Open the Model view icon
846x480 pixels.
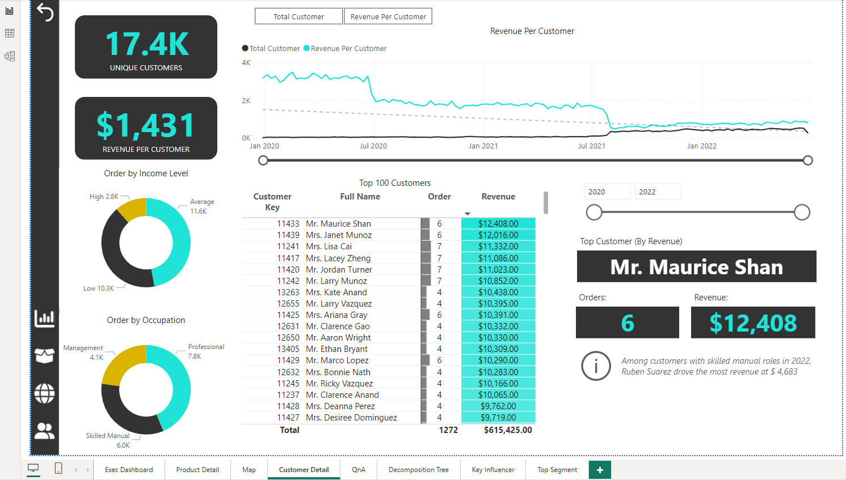[10, 56]
